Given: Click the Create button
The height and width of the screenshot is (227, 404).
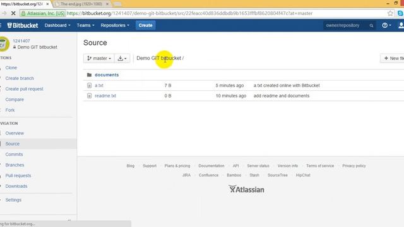Looking at the screenshot, I should [x=145, y=25].
